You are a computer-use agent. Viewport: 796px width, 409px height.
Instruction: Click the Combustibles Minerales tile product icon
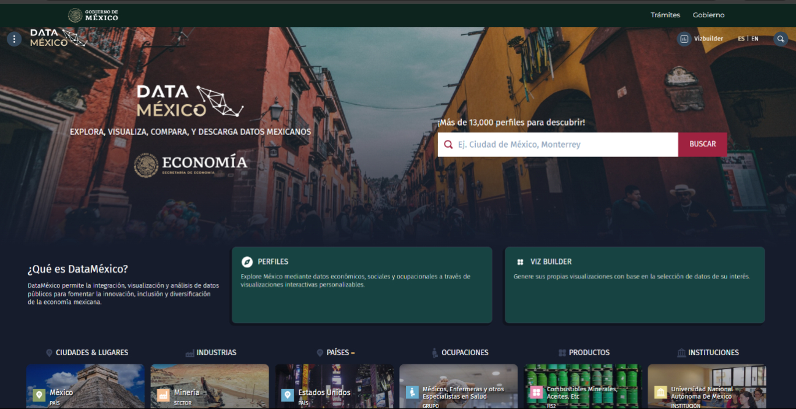[x=537, y=392]
